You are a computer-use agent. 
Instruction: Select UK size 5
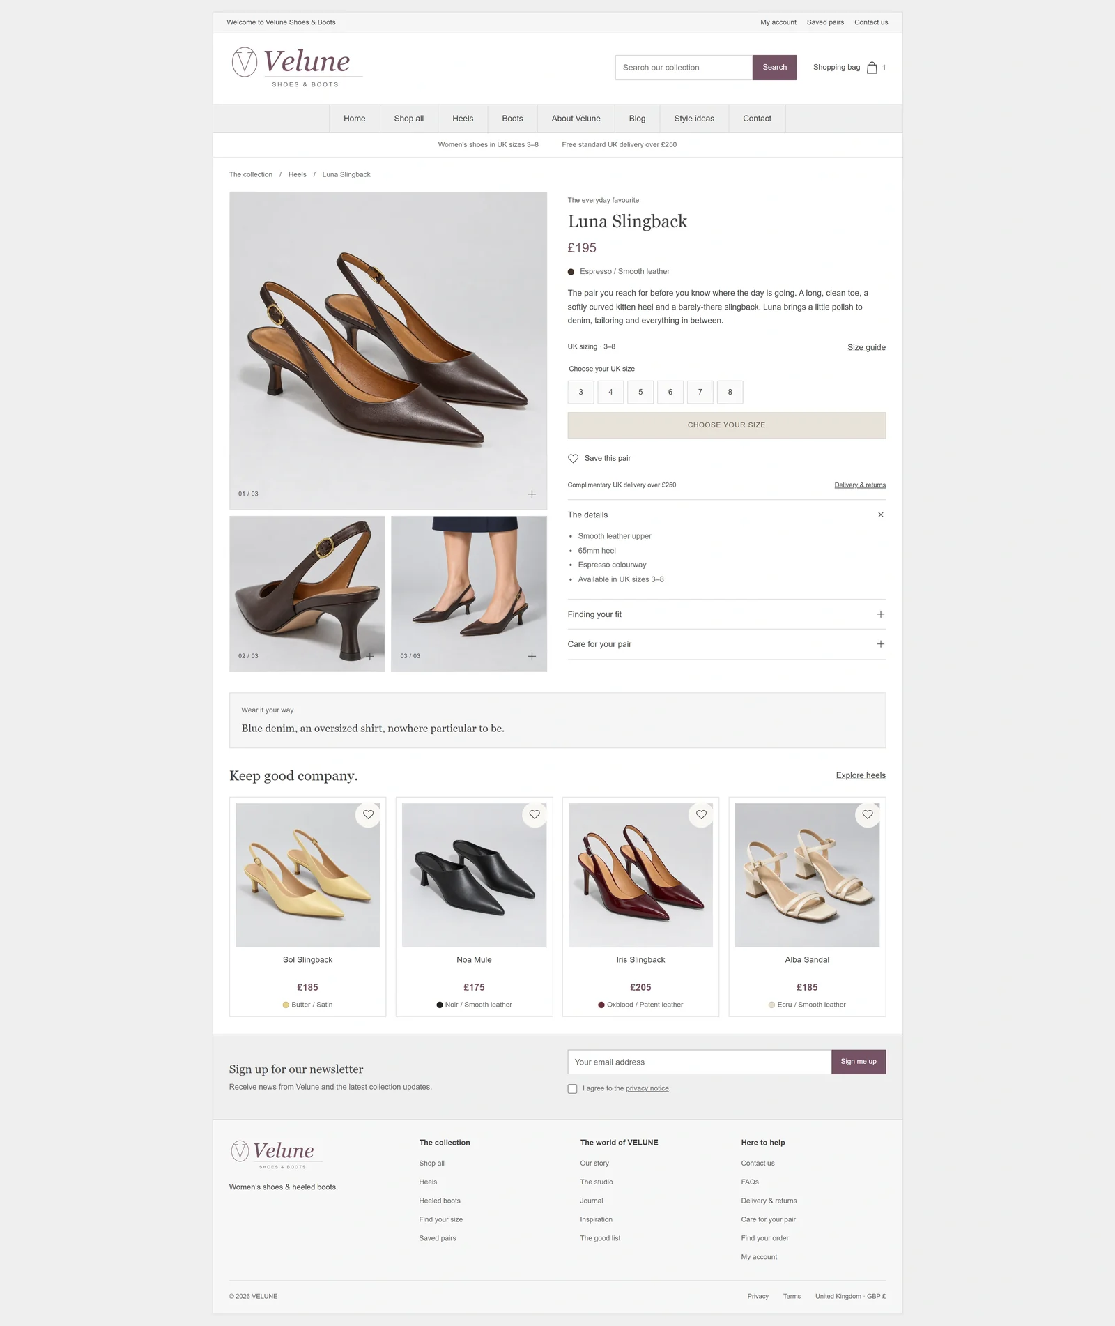tap(640, 393)
